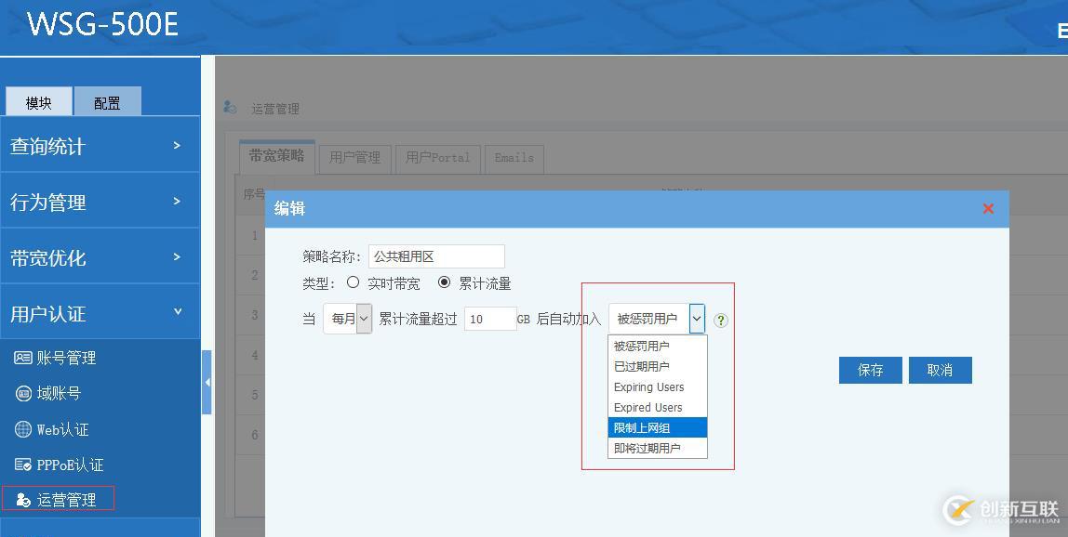Screen dimensions: 1068x537
Task: Click the 运营管理 breadcrumb icon
Action: (x=230, y=108)
